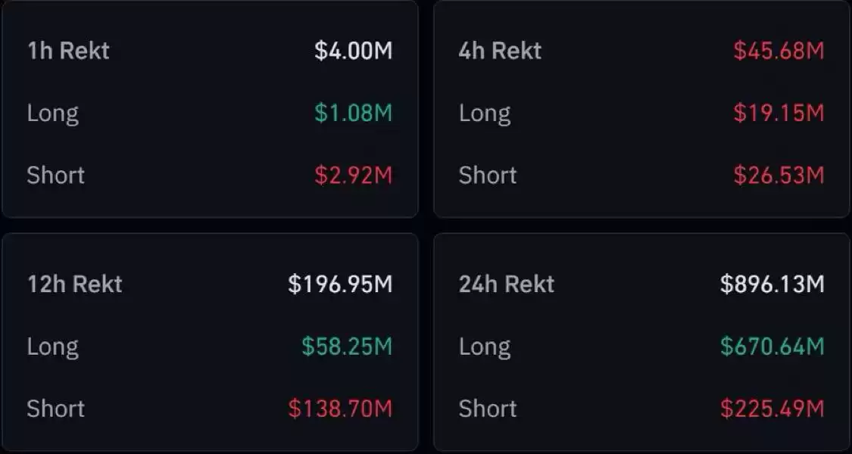Click the 1h Long $1.08M value

pos(353,113)
